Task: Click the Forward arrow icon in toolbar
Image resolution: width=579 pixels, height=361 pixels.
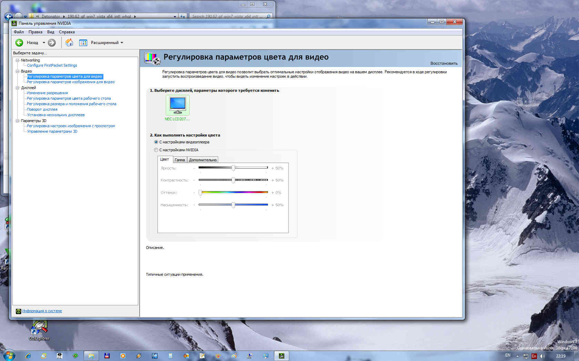Action: pos(52,43)
